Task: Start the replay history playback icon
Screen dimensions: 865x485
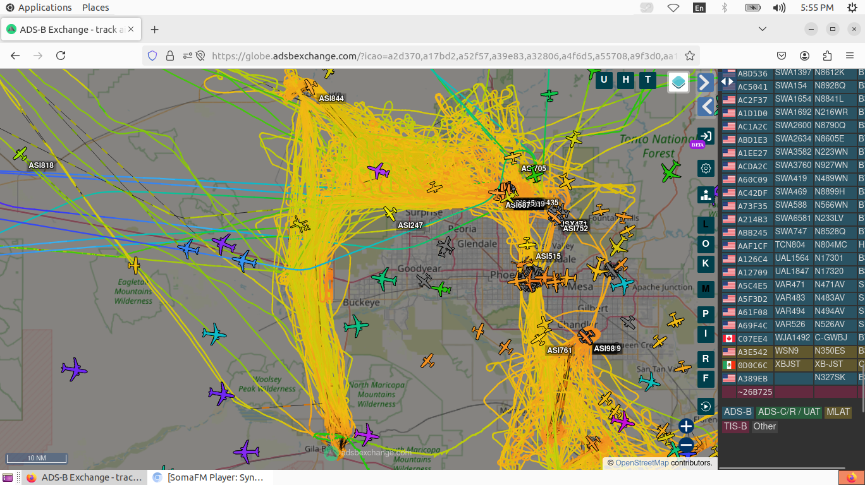Action: point(706,405)
